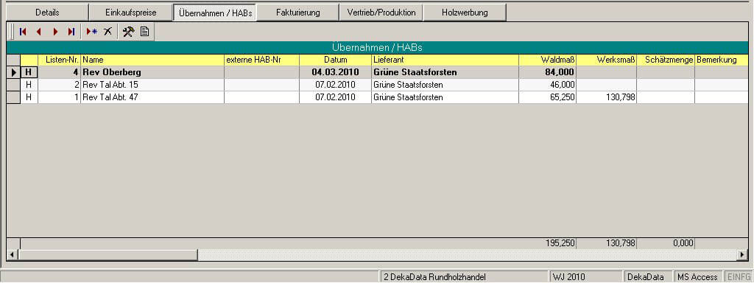Switch to the Vertrieb/Produktion tab
754x283 pixels.
381,13
